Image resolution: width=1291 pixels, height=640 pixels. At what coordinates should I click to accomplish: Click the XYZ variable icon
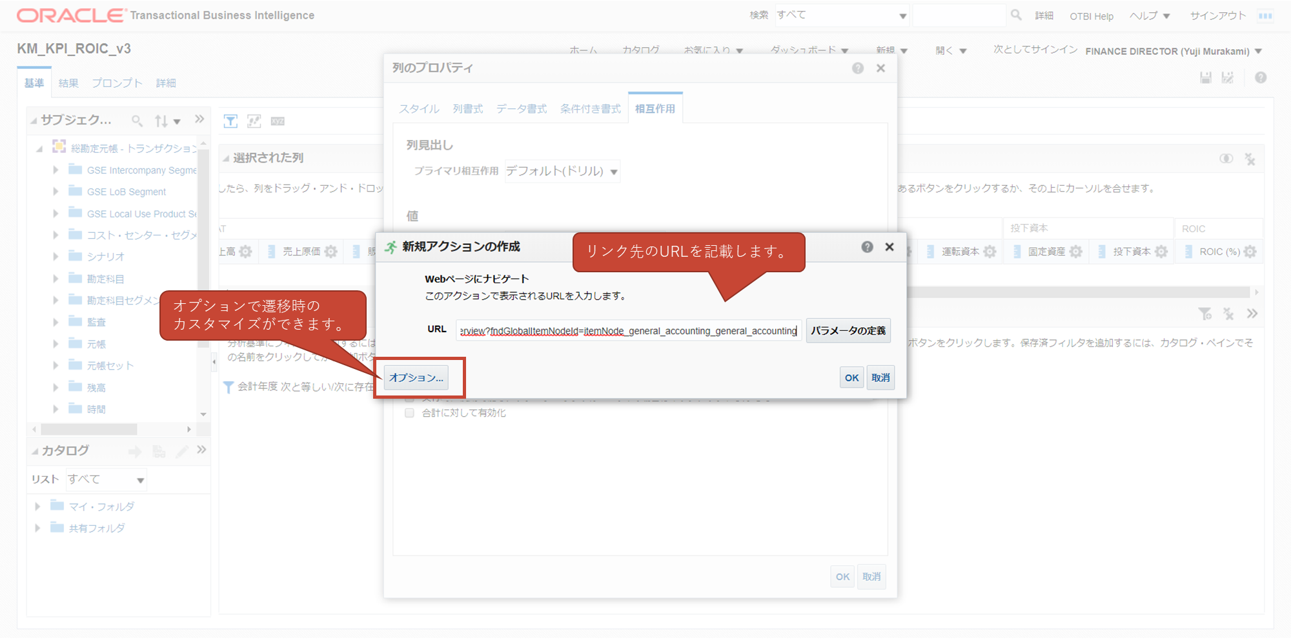coord(278,121)
